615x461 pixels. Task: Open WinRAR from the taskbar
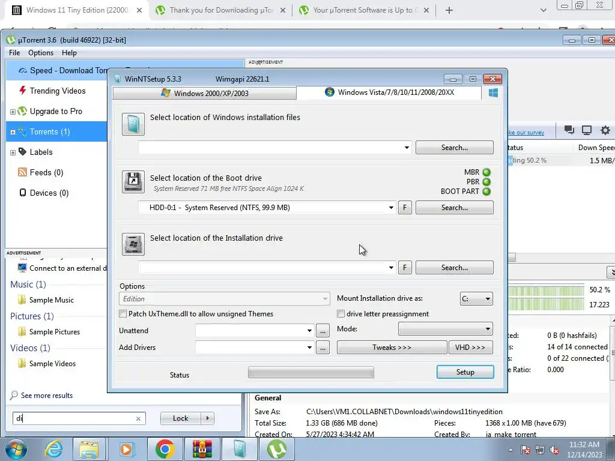pyautogui.click(x=202, y=449)
